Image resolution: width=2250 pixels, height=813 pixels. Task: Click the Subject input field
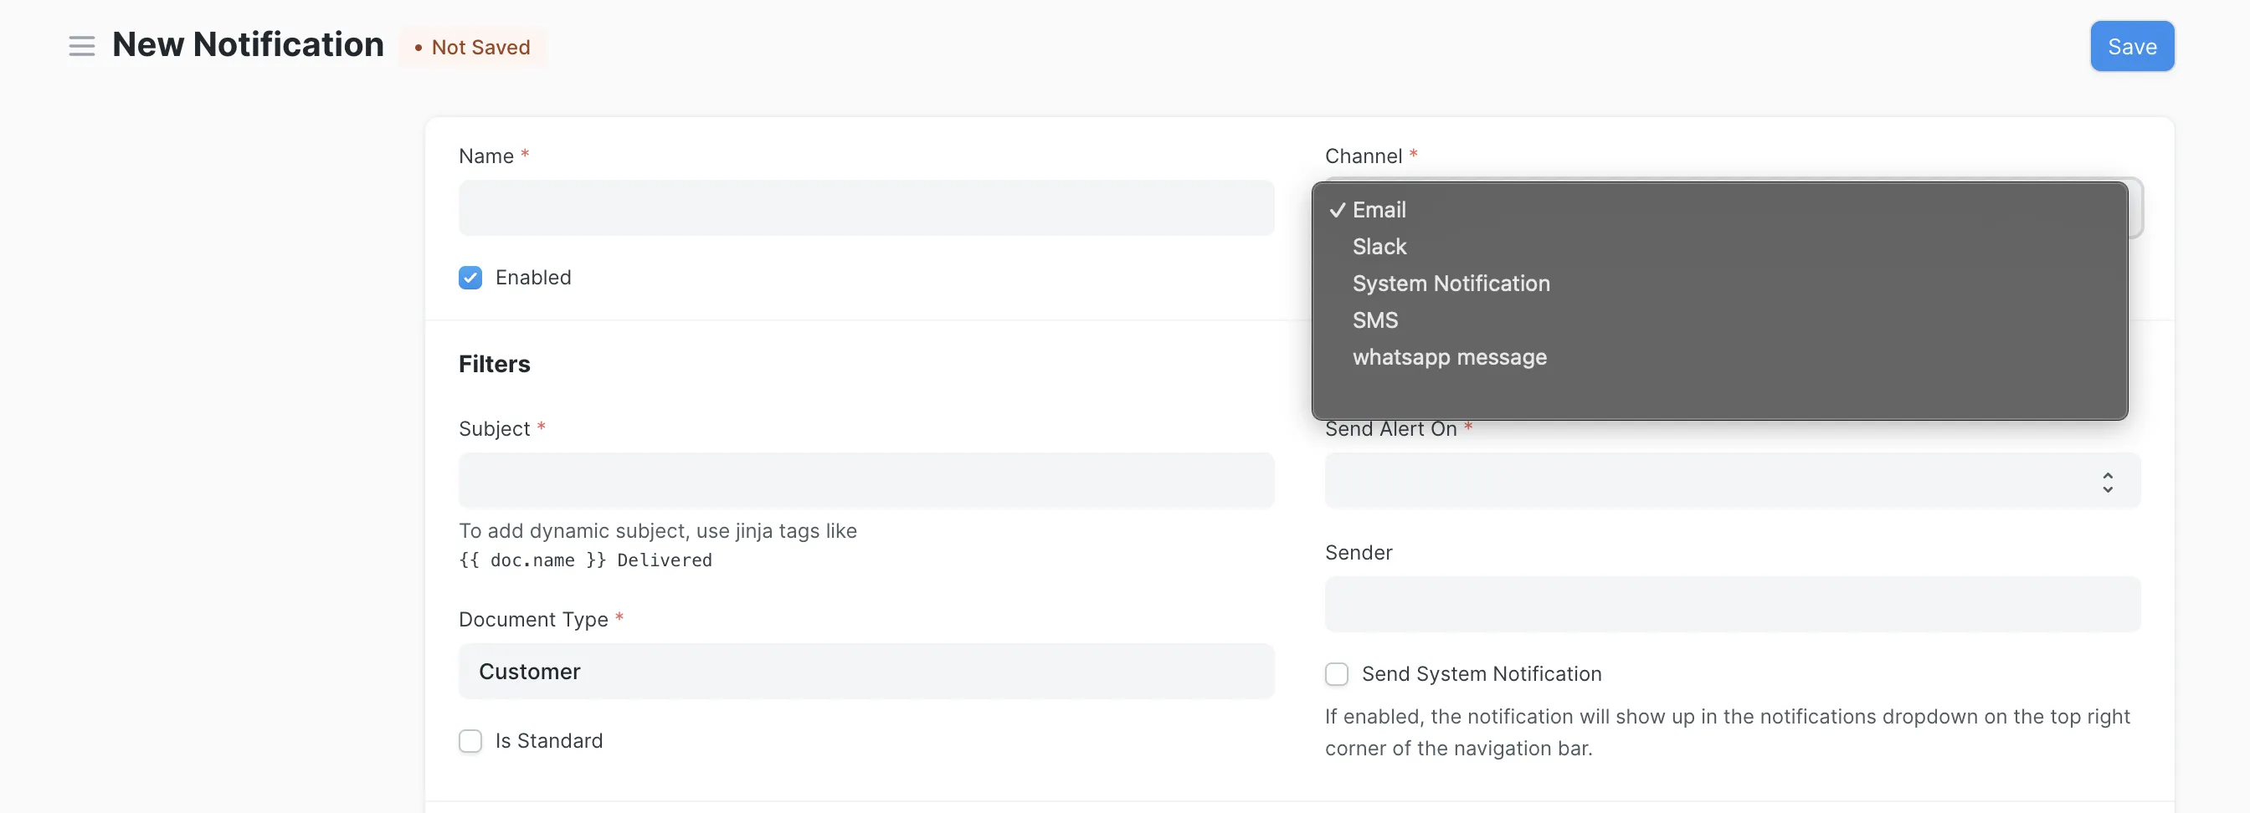[866, 480]
